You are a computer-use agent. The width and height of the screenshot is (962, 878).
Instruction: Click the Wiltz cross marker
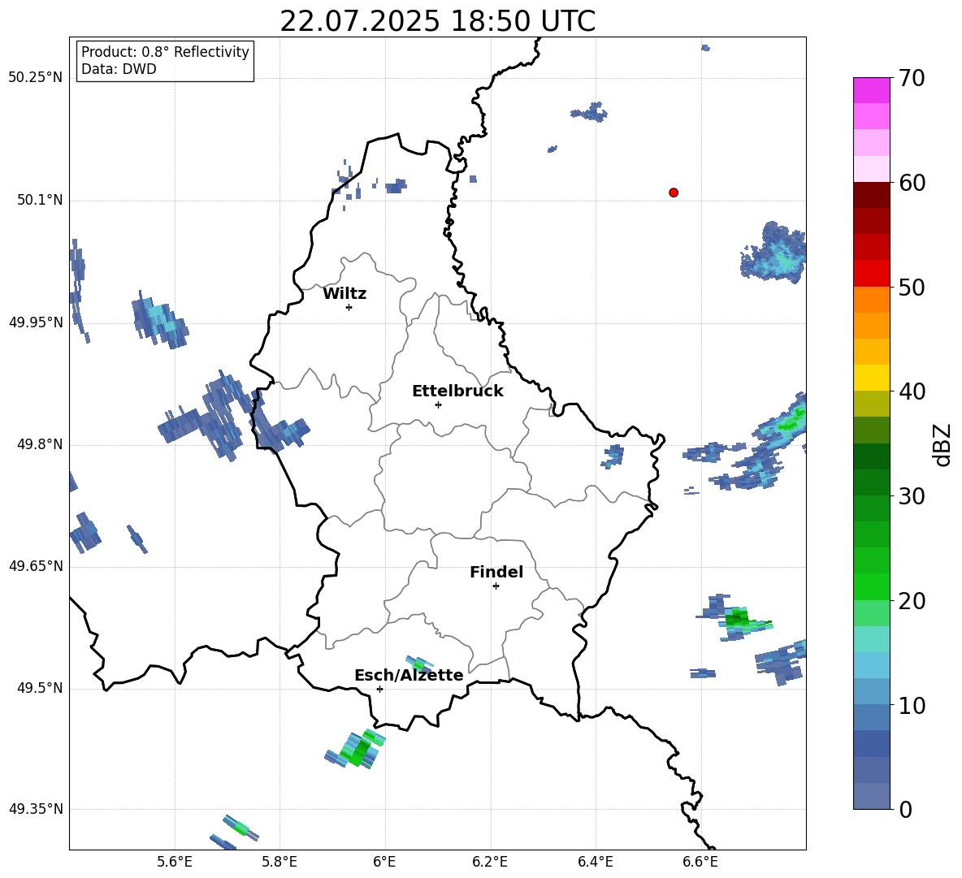coord(349,307)
